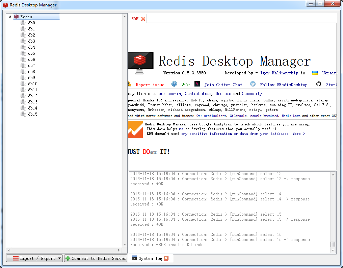Screen dimensions: 343x268
Task: Open the Wiki link
Action: (186, 85)
